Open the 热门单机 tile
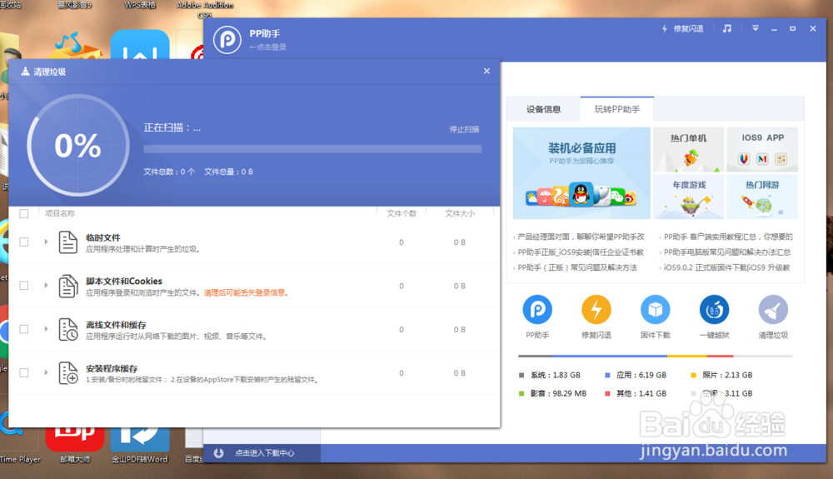The height and width of the screenshot is (479, 833). point(689,149)
